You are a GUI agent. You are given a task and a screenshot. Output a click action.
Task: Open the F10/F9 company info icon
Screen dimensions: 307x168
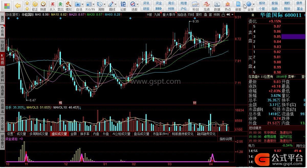click(89, 4)
